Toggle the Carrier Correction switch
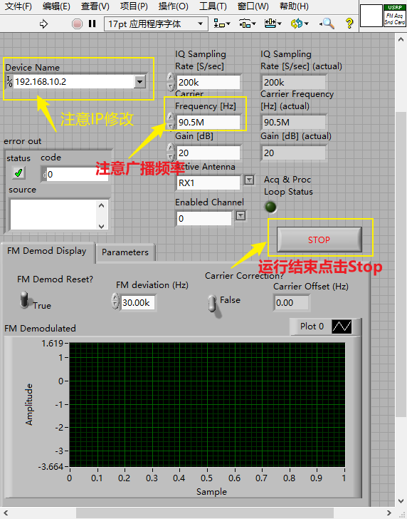The width and height of the screenshot is (407, 519). 213,304
